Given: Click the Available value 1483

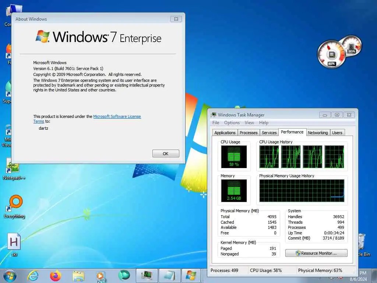Looking at the screenshot, I should tap(272, 227).
